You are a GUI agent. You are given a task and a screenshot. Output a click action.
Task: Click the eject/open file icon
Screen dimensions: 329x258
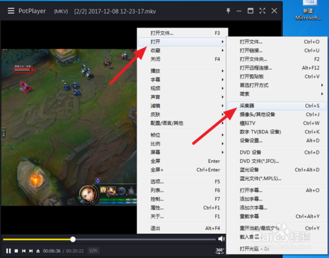coord(38,251)
